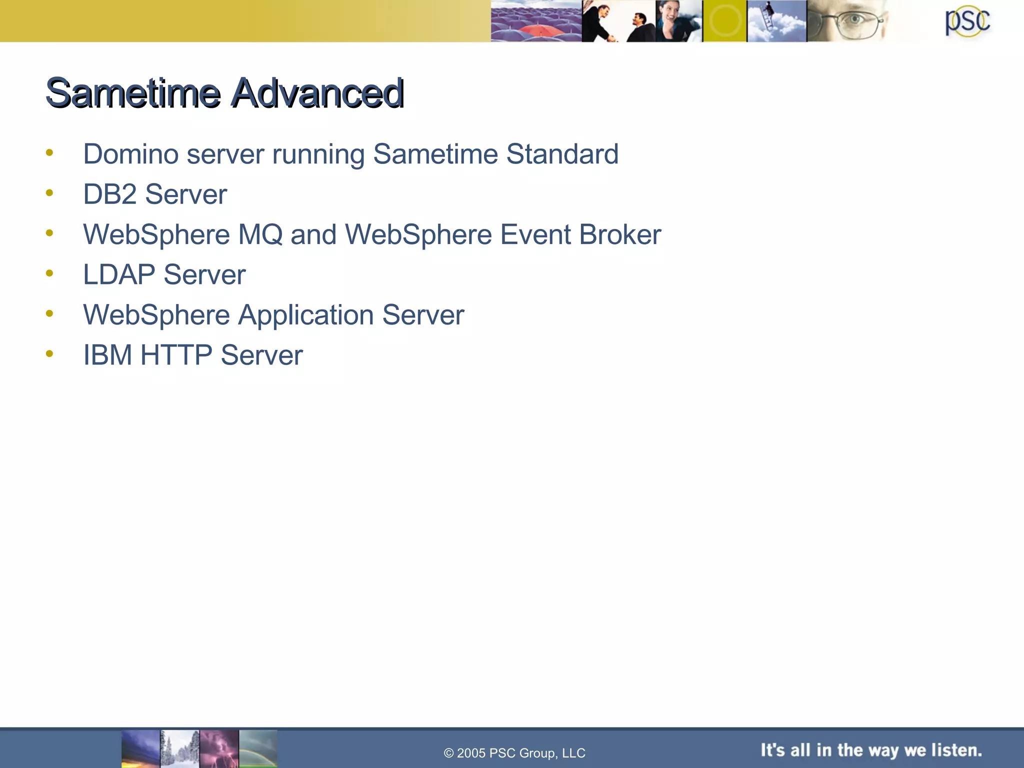Click the PSC logo in header
This screenshot has height=768, width=1024.
click(967, 21)
